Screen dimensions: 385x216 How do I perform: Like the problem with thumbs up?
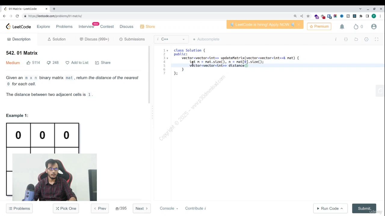coord(29,63)
